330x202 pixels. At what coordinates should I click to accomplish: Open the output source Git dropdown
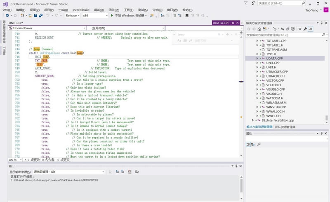(x=69, y=171)
